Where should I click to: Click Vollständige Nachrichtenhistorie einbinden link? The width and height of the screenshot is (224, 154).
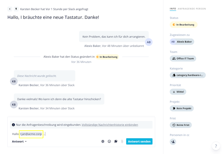pos(110,125)
